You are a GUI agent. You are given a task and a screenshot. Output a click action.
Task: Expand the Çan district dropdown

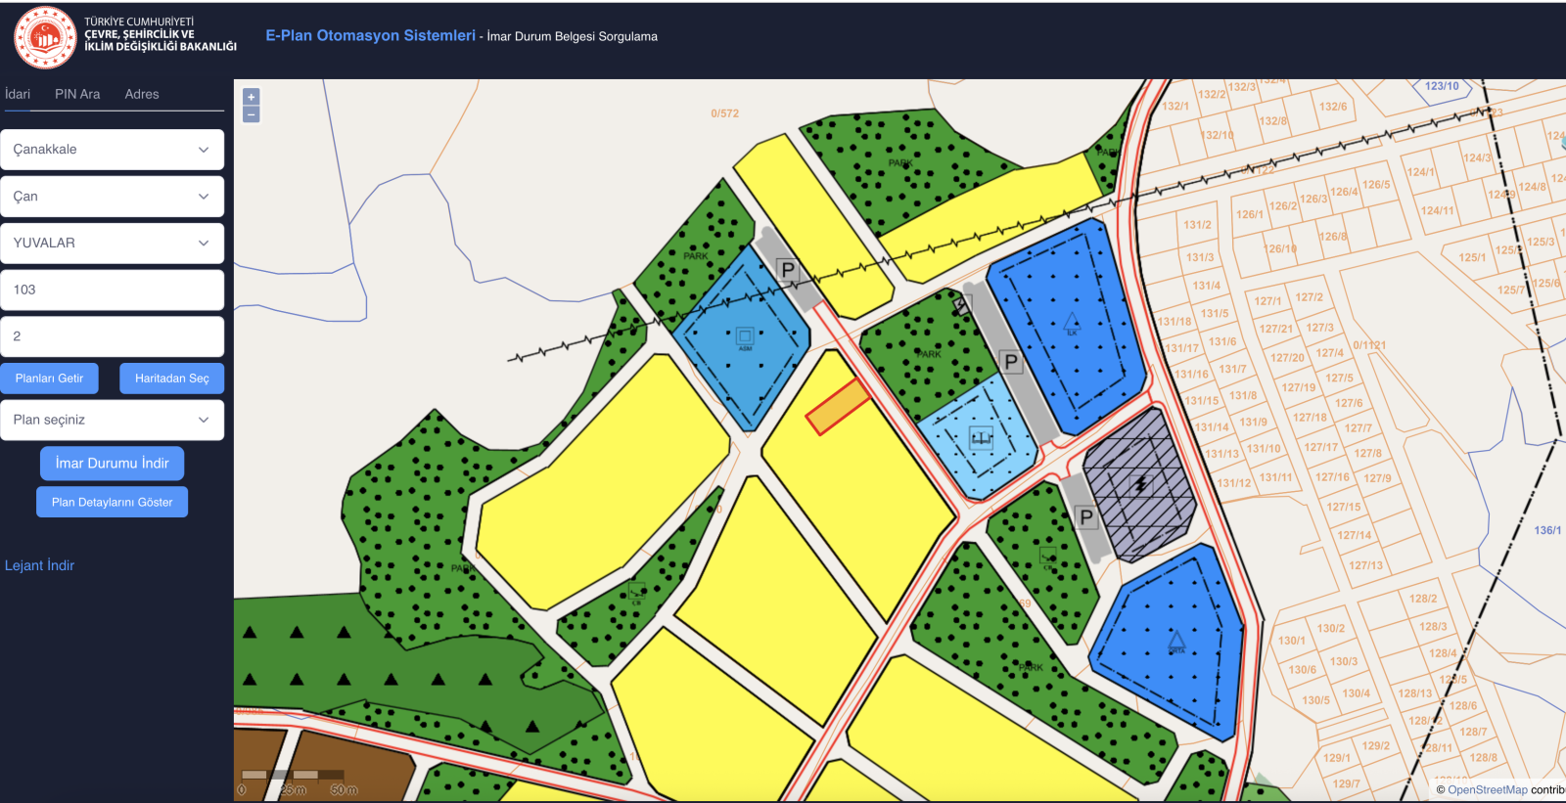pyautogui.click(x=112, y=197)
